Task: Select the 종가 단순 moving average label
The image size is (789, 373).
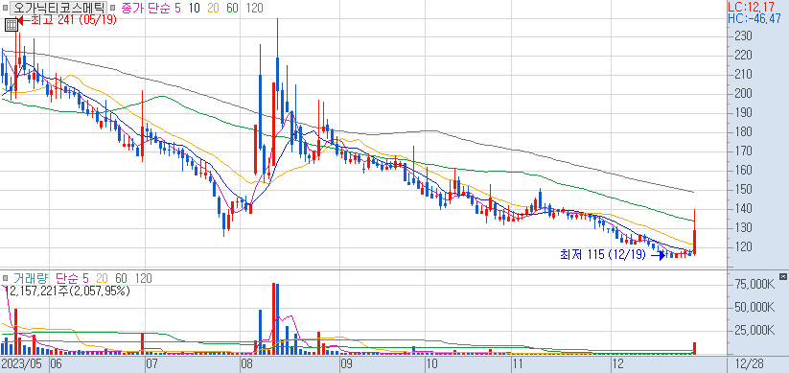Action: [147, 8]
